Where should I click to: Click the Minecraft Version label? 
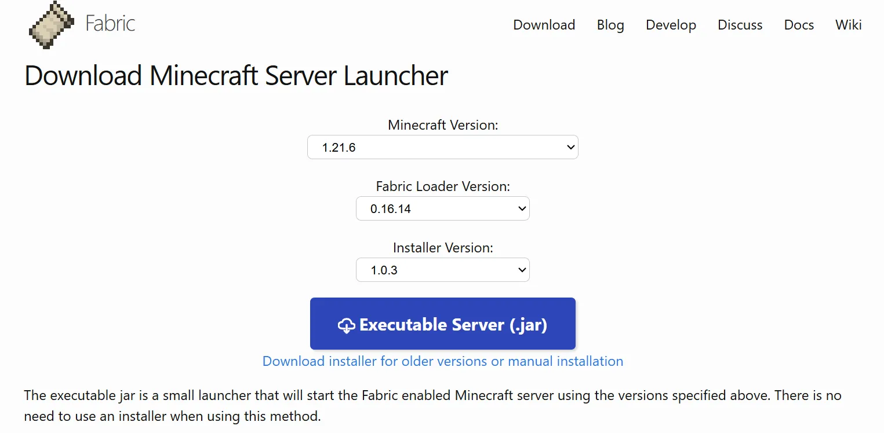(443, 125)
